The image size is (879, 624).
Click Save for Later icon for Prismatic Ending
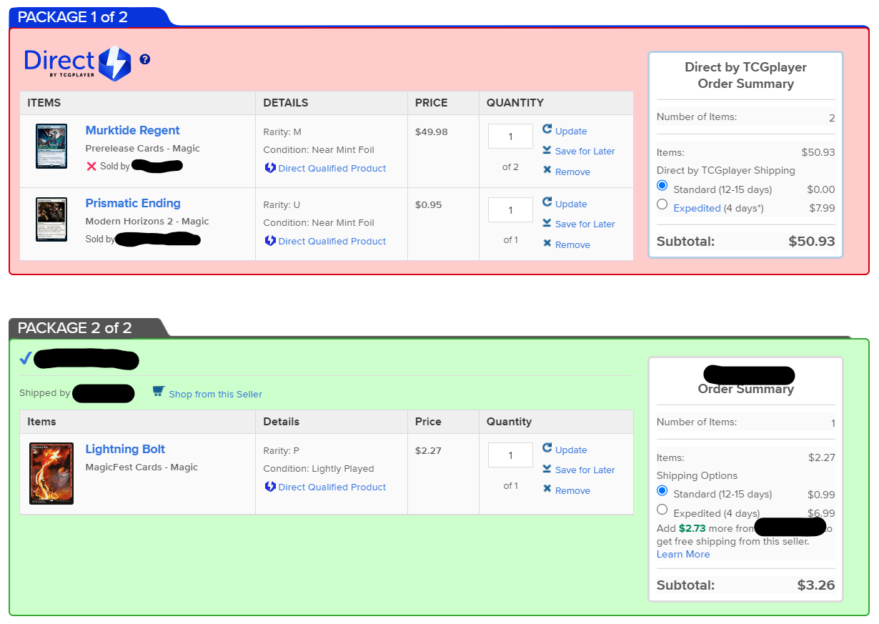pos(547,223)
